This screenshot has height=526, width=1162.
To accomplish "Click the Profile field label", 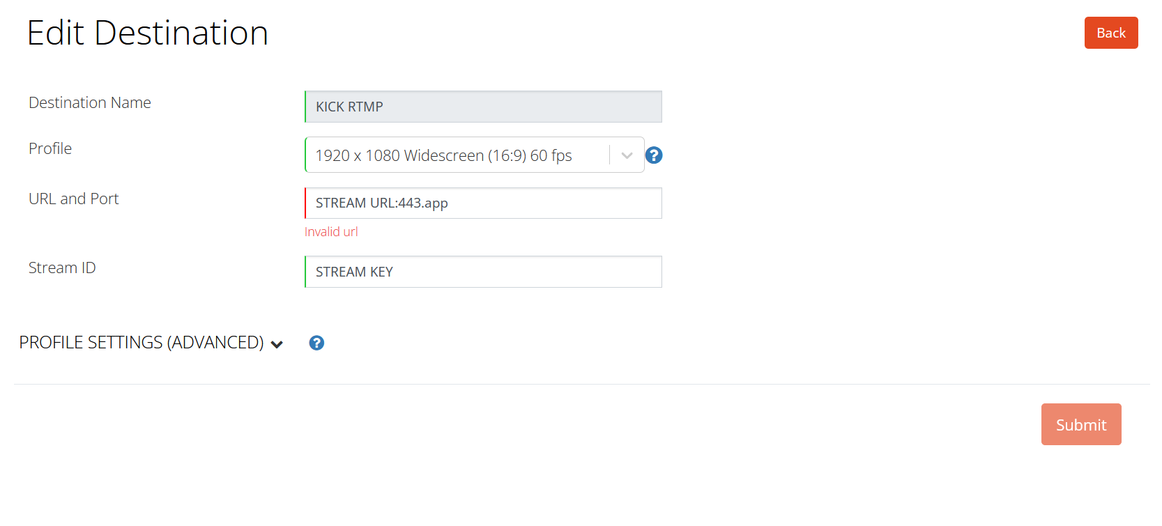I will click(x=50, y=148).
